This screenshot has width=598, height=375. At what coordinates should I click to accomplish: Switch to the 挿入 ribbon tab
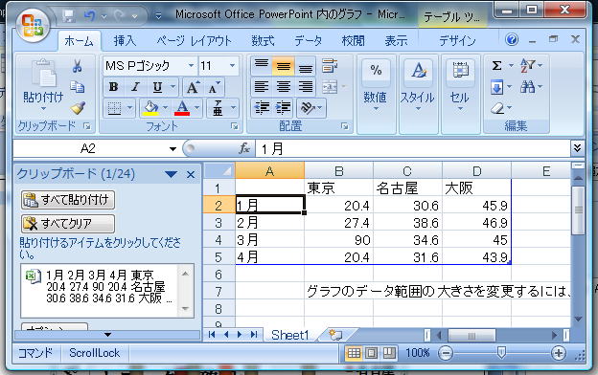(126, 40)
